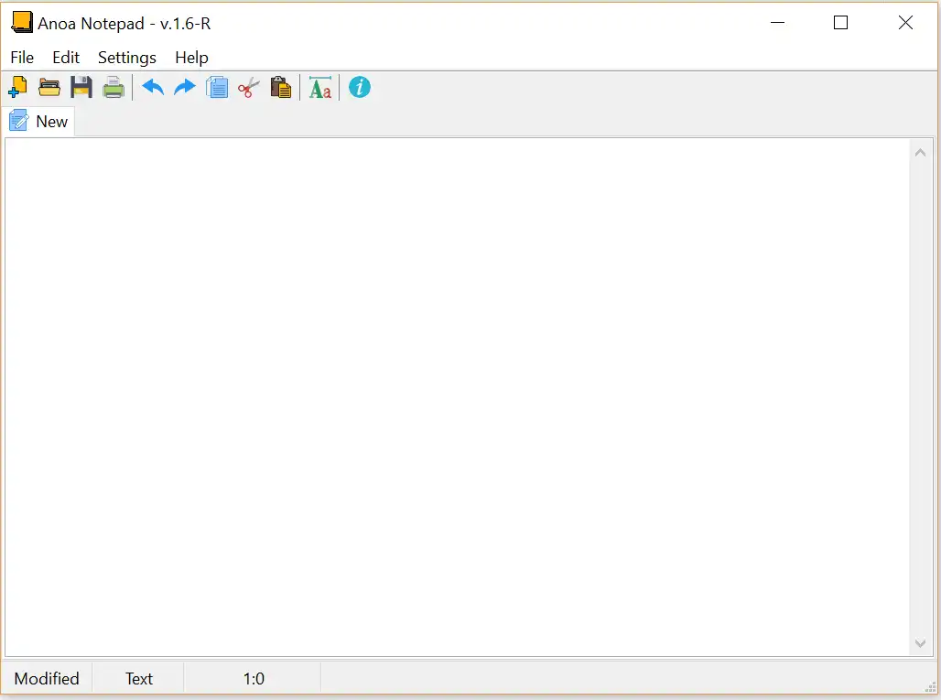
Task: Cut selection with the scissors icon
Action: point(248,88)
